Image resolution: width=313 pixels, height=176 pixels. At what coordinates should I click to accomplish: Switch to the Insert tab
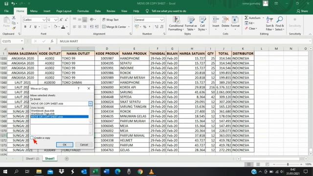47,11
